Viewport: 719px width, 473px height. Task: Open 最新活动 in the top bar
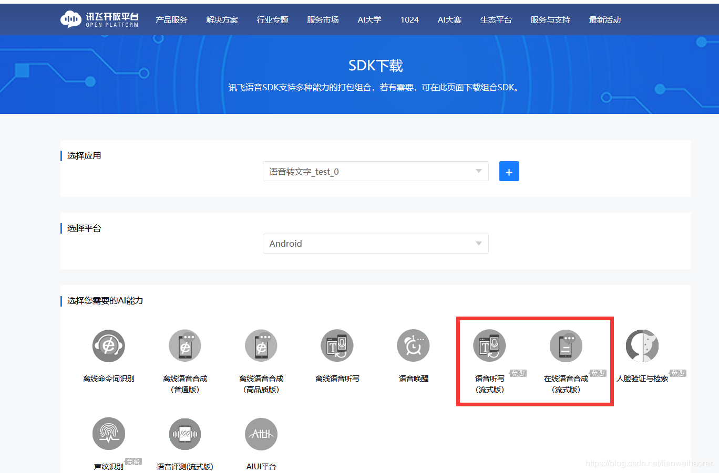tap(605, 20)
